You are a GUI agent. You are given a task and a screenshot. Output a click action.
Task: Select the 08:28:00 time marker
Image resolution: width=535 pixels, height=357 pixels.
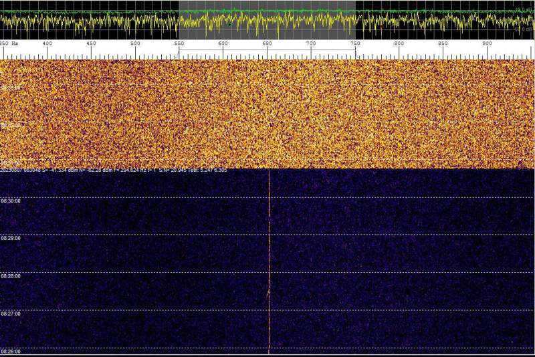11,276
